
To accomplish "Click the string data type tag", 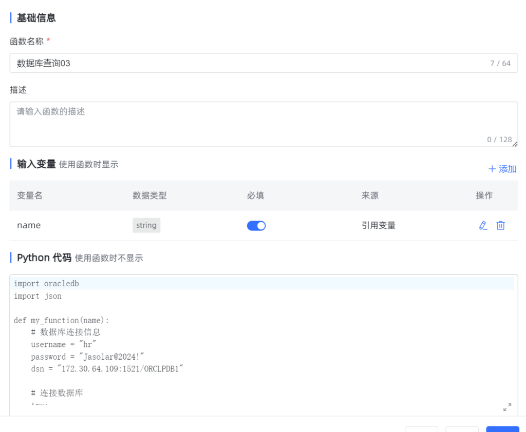I will 146,225.
